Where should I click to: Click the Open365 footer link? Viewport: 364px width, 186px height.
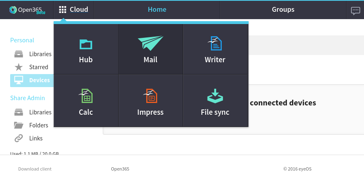[120, 169]
